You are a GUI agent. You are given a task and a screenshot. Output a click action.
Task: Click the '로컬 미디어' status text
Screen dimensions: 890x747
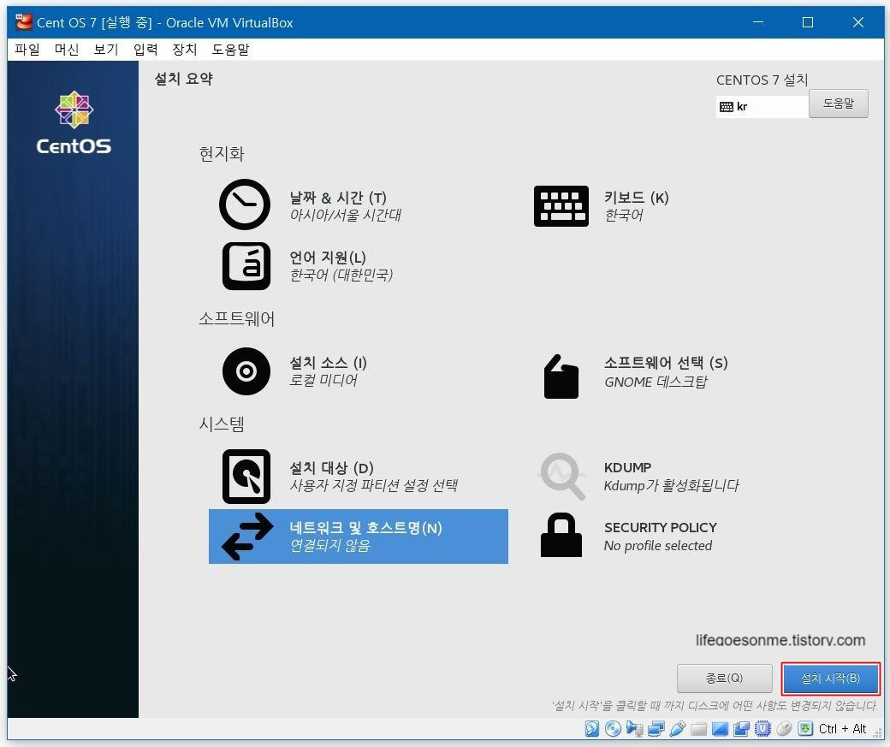tap(323, 380)
